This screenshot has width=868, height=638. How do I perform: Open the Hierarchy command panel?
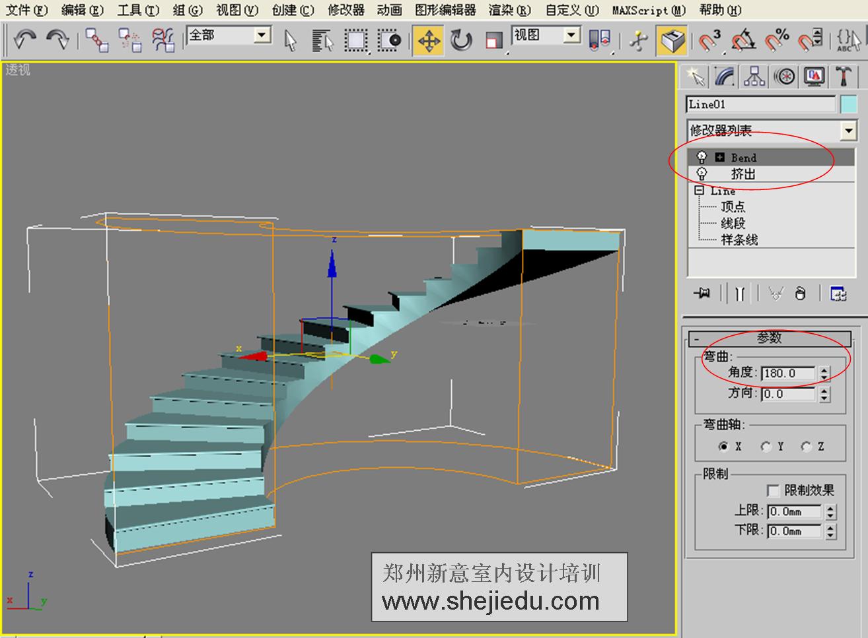click(x=754, y=76)
